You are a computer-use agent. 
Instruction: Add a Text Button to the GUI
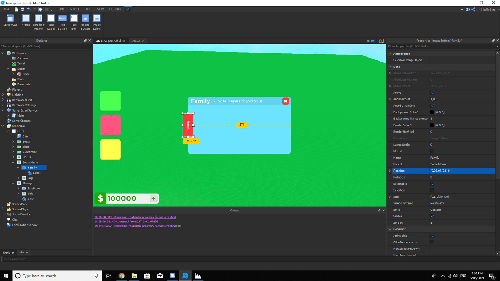point(62,20)
